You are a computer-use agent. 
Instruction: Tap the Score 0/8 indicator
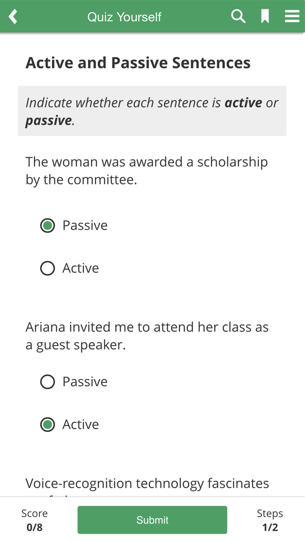pyautogui.click(x=34, y=521)
